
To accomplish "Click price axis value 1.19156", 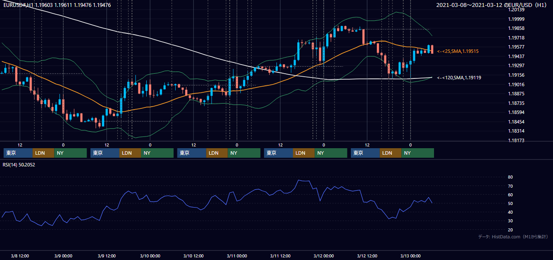I will (516, 75).
